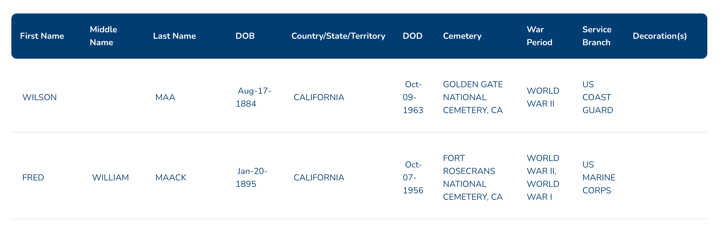This screenshot has width=723, height=227.
Task: Click the First Name column header
Action: (x=42, y=36)
